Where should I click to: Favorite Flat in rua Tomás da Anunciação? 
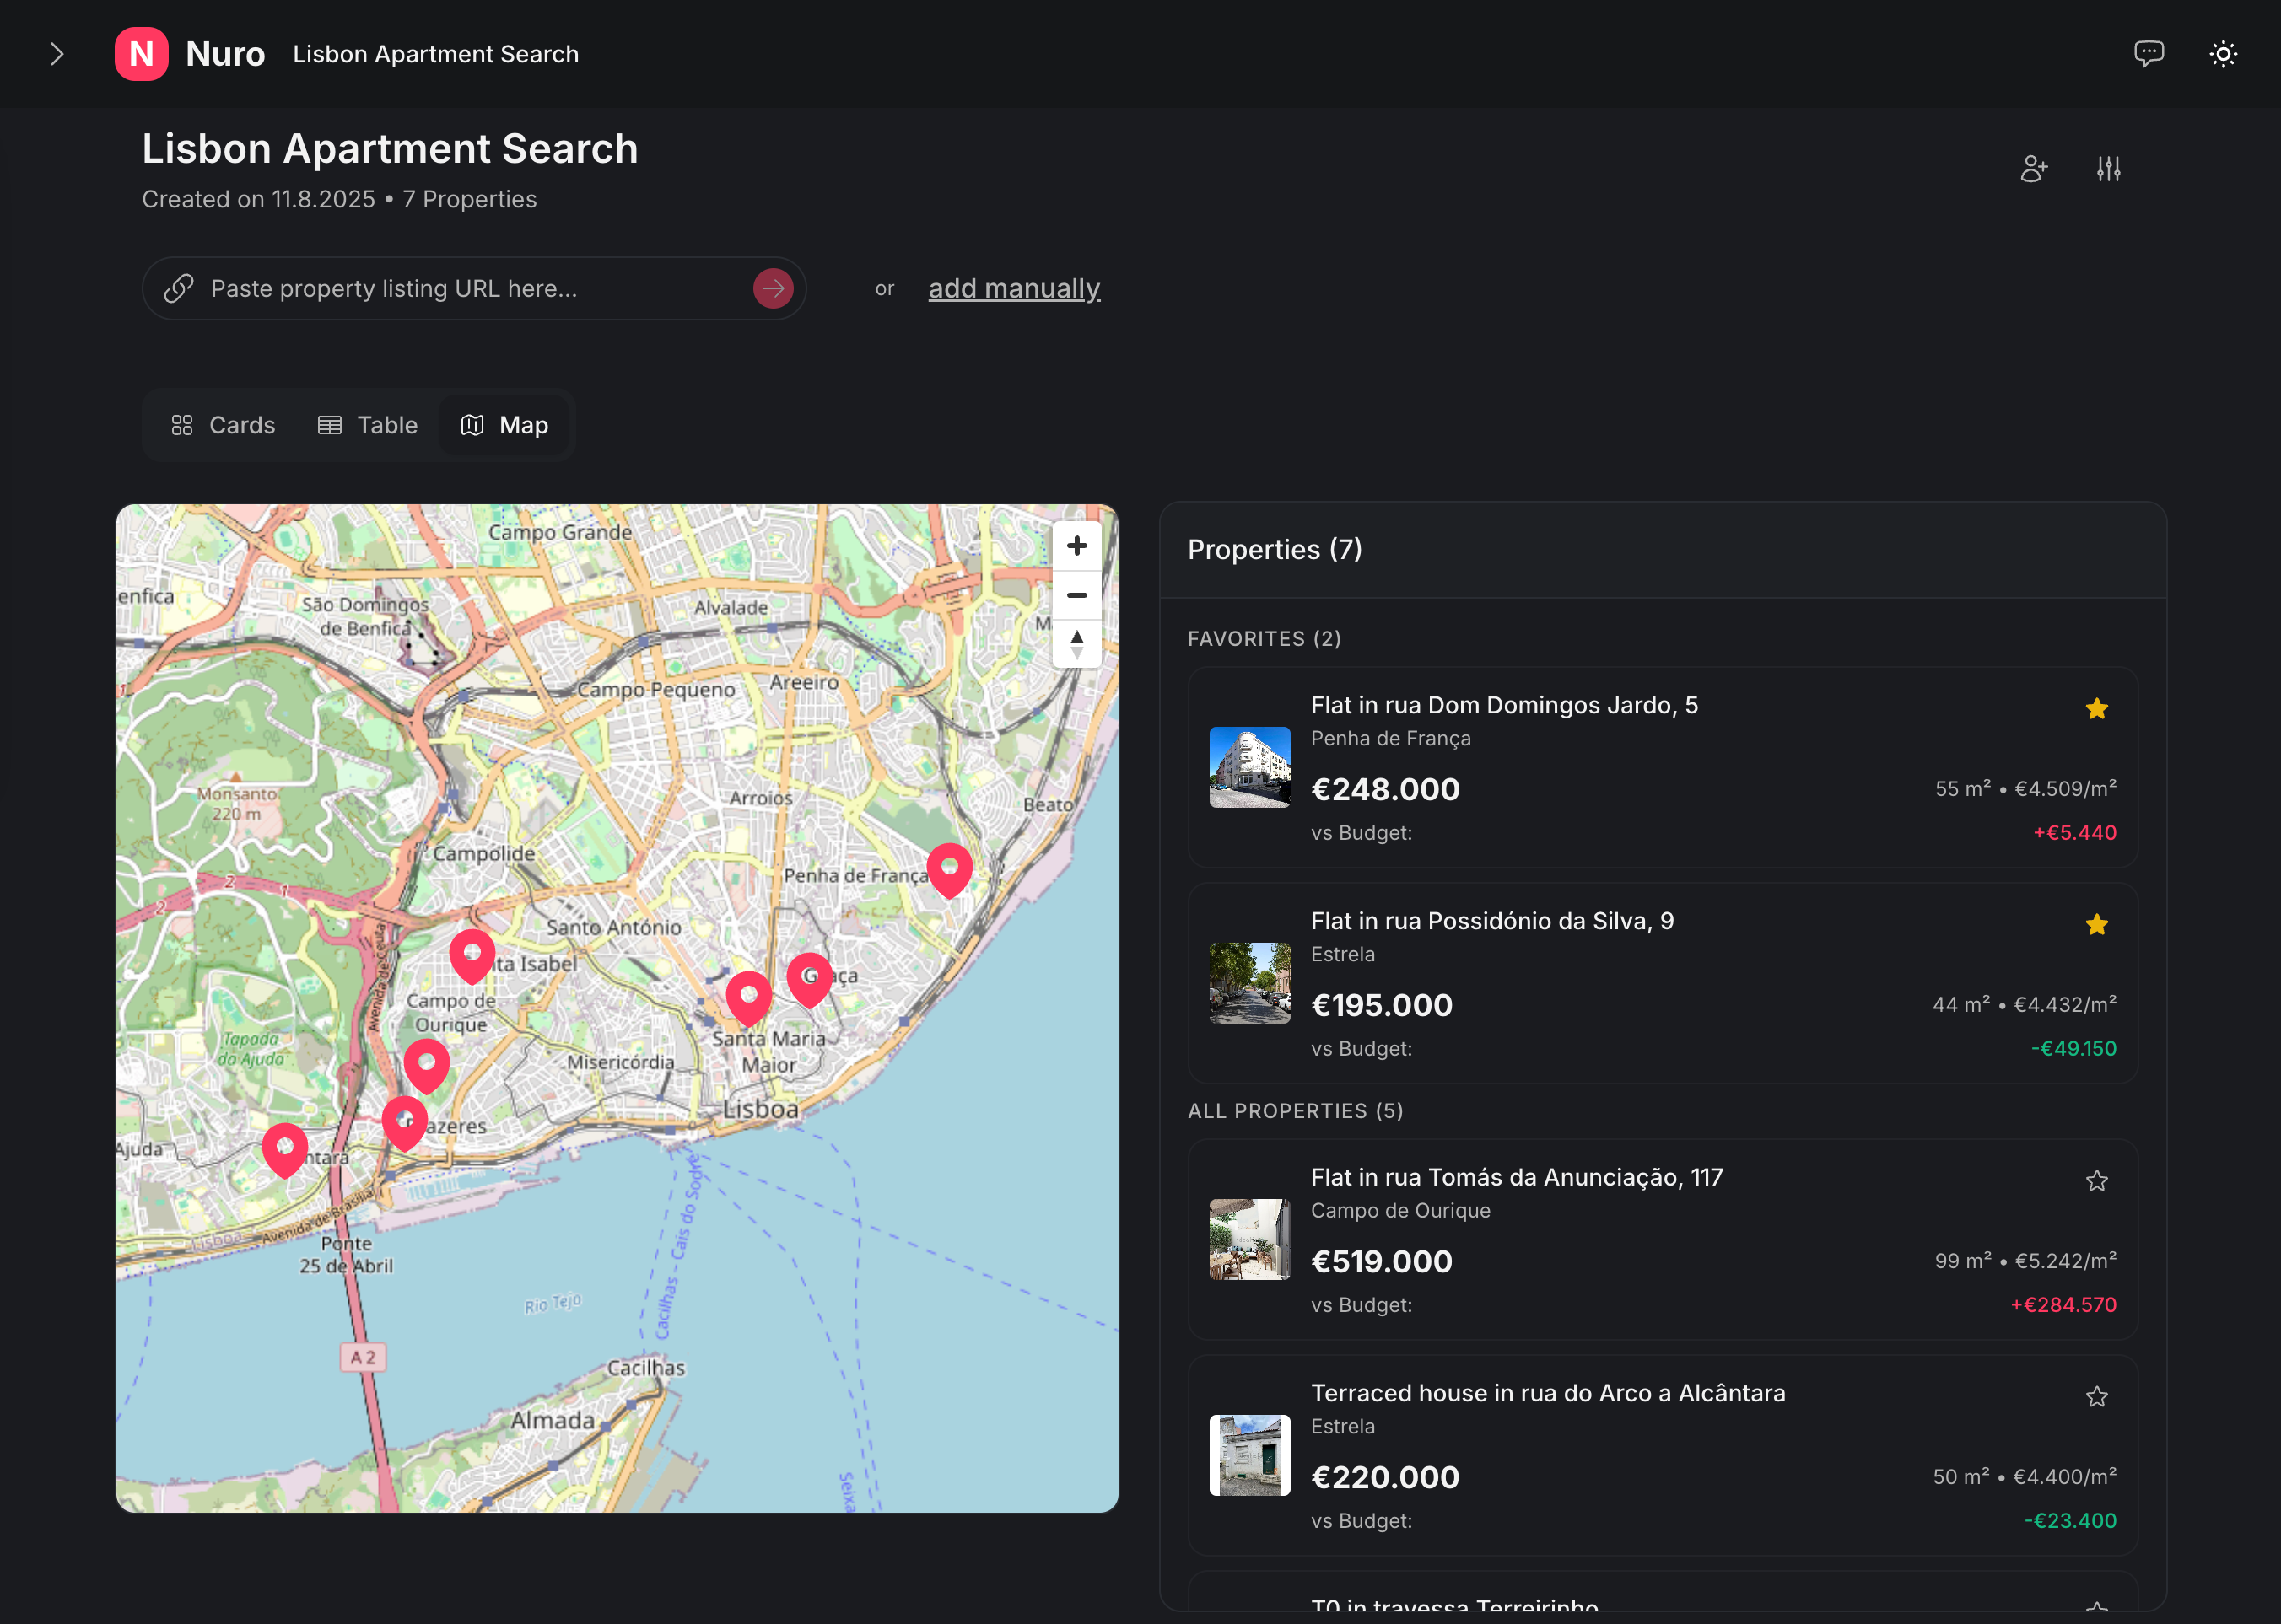pyautogui.click(x=2097, y=1181)
